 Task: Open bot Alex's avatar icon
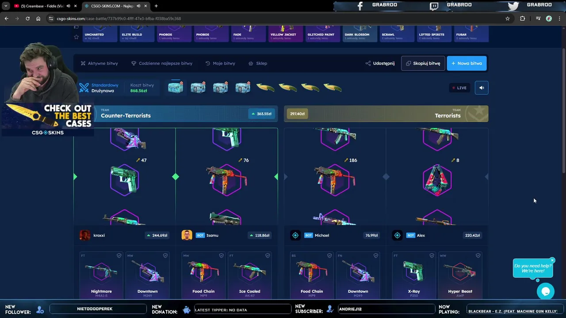tap(397, 235)
